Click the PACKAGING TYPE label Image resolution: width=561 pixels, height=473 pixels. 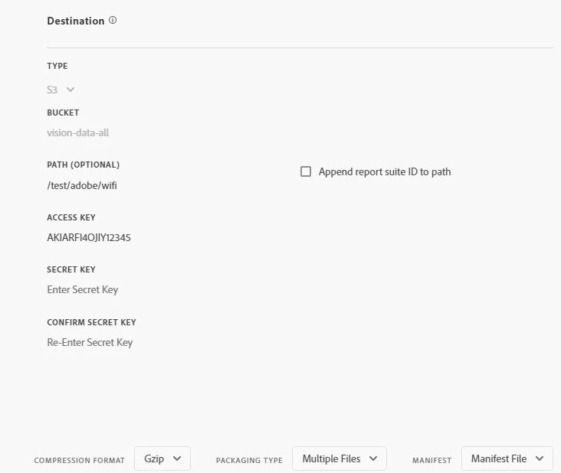(x=249, y=461)
